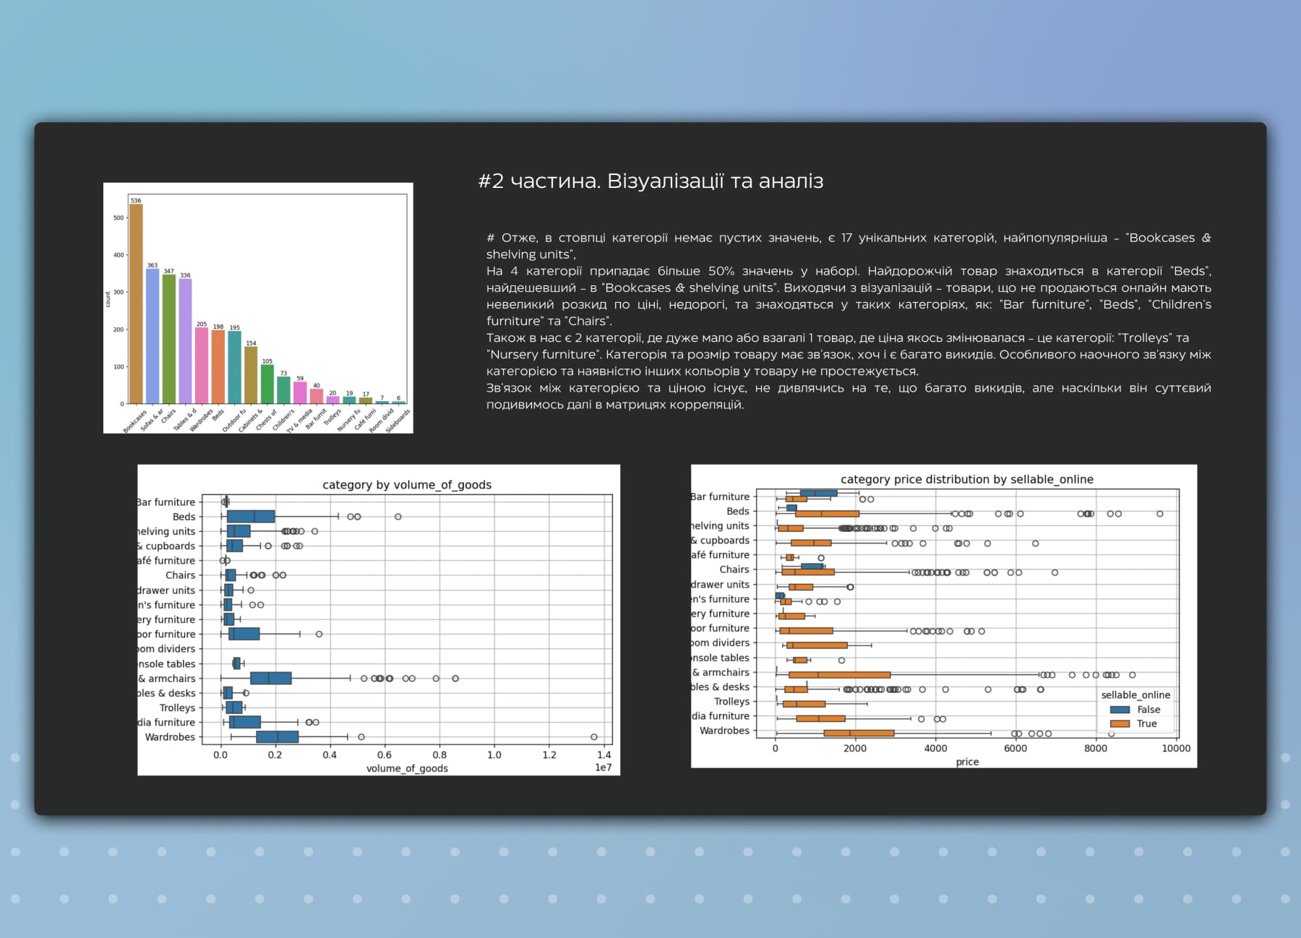Click the "Trolleys" label in the price distribution chart
Image resolution: width=1301 pixels, height=938 pixels.
[x=731, y=702]
